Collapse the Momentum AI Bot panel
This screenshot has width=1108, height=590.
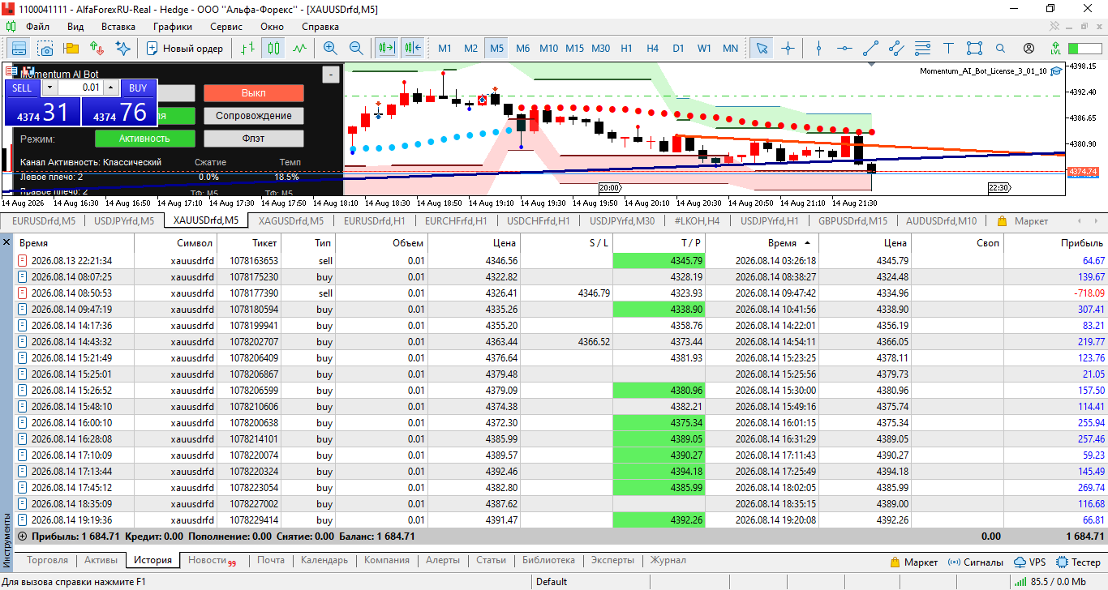coord(330,75)
